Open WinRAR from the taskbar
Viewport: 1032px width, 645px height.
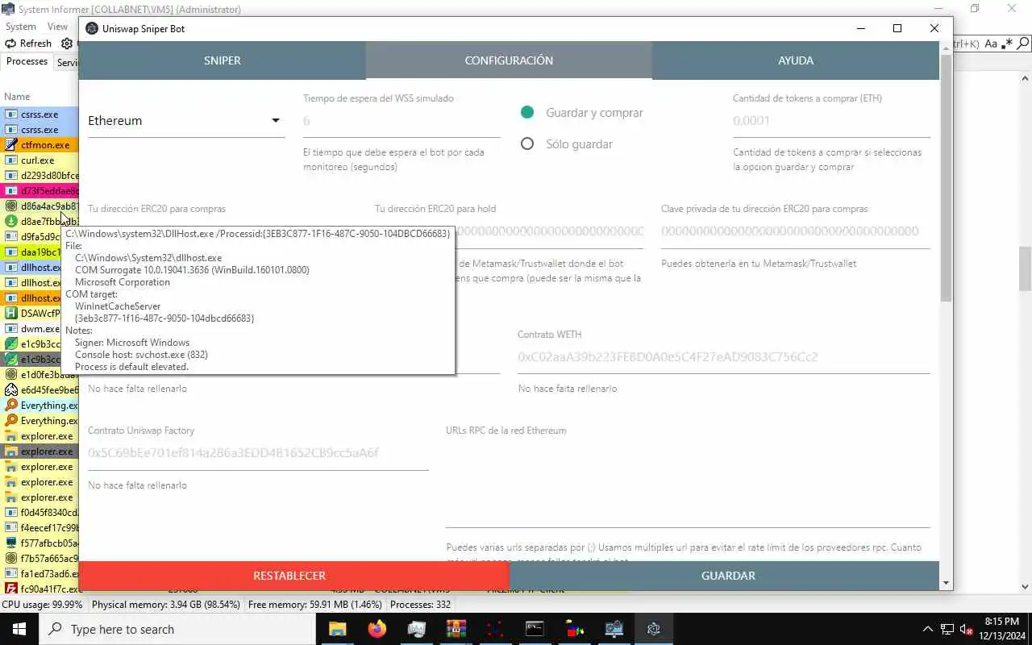pyautogui.click(x=456, y=629)
